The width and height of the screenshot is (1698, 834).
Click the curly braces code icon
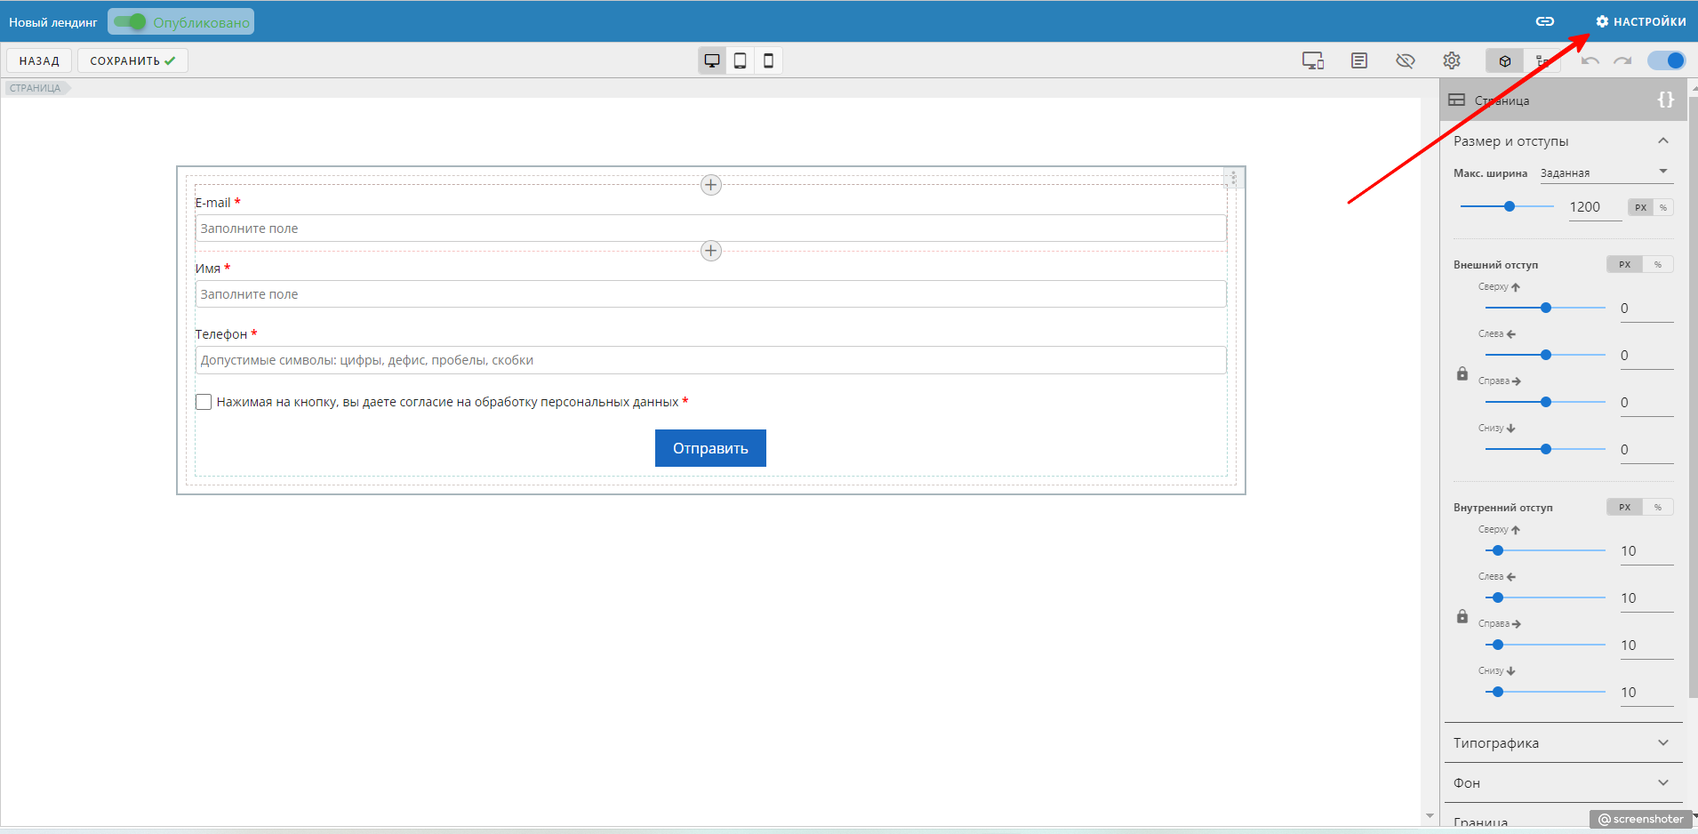pos(1666,100)
